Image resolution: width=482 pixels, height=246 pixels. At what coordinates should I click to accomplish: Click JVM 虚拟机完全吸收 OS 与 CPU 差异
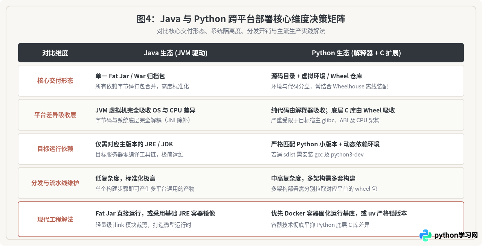pyautogui.click(x=145, y=110)
